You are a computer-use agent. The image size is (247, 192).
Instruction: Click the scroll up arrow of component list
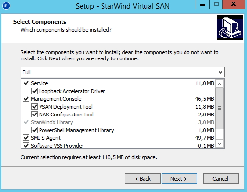(219, 84)
